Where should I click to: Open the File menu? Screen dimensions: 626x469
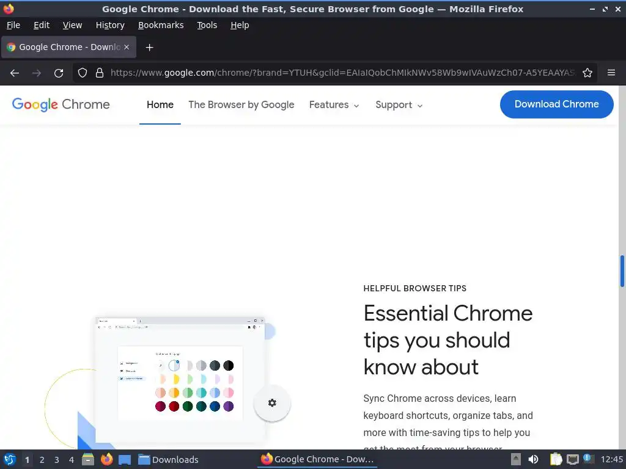[x=13, y=25]
